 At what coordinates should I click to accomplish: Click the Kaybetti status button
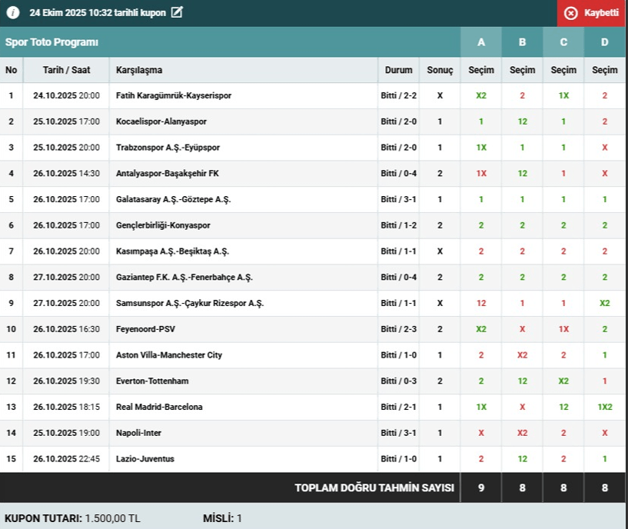click(x=592, y=13)
